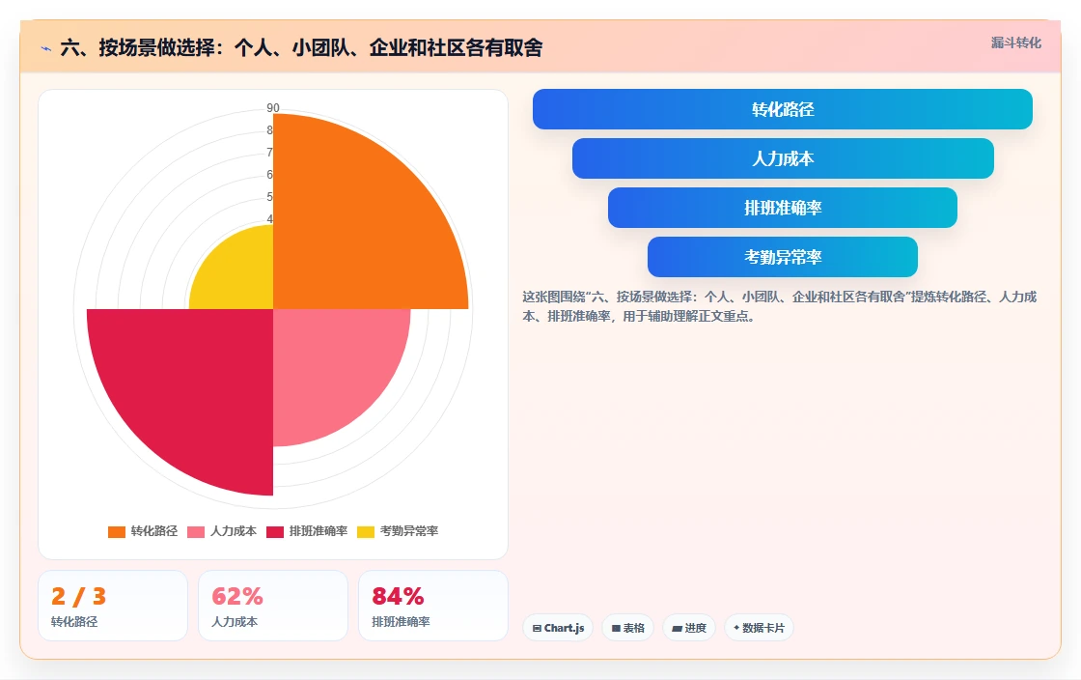Open the 84% 排班准确率 data card
Image resolution: width=1081 pixels, height=680 pixels.
(x=433, y=606)
